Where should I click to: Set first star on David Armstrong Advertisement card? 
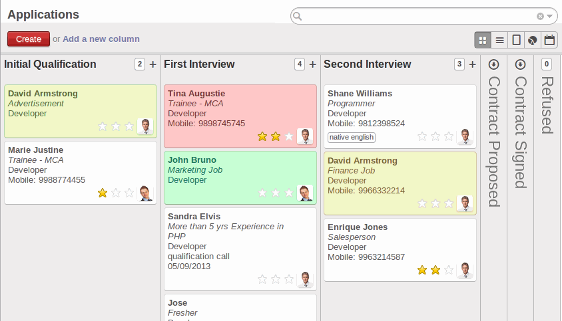(x=103, y=126)
